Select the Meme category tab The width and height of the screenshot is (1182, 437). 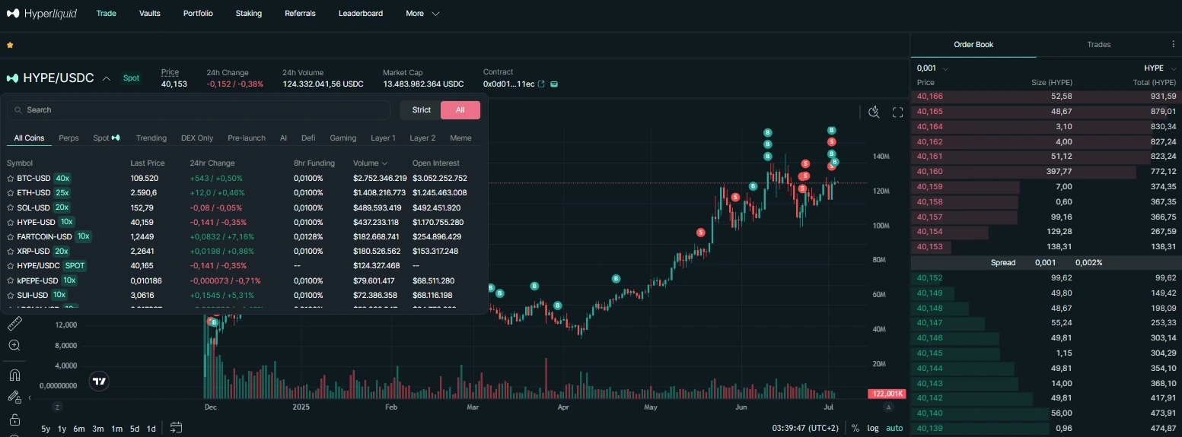pyautogui.click(x=460, y=138)
